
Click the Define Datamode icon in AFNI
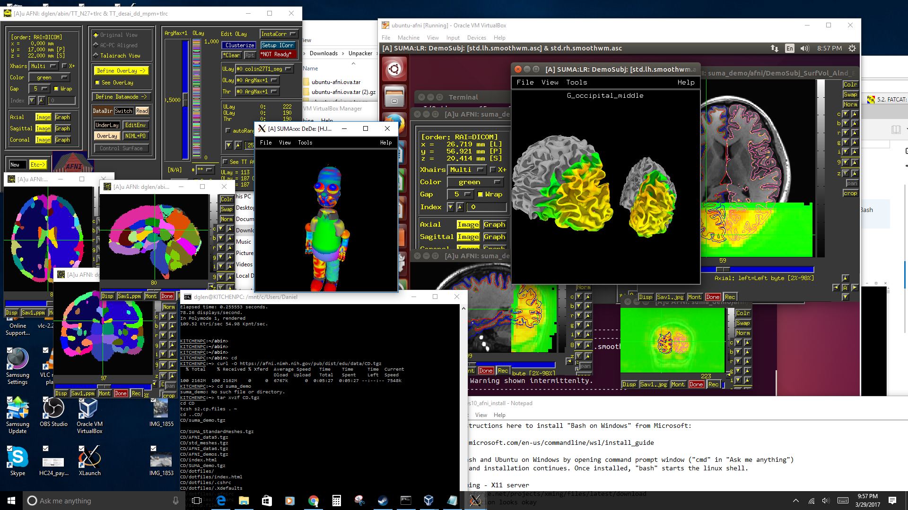point(119,98)
